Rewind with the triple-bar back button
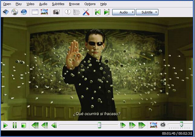 tap(35, 125)
